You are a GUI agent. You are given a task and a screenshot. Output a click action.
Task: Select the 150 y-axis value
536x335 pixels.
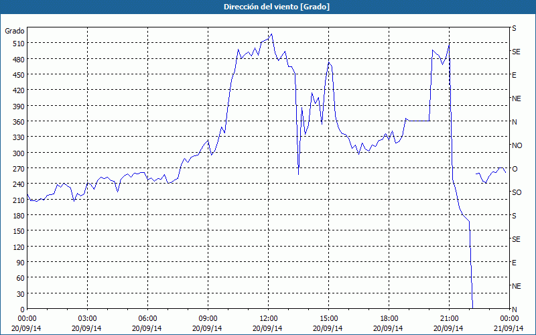(19, 231)
